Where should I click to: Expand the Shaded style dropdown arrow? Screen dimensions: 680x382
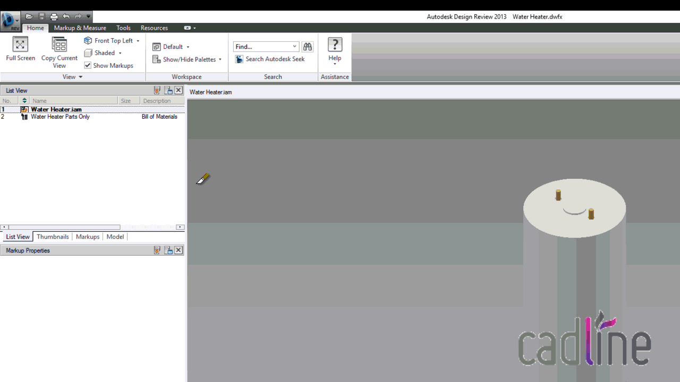pyautogui.click(x=120, y=53)
